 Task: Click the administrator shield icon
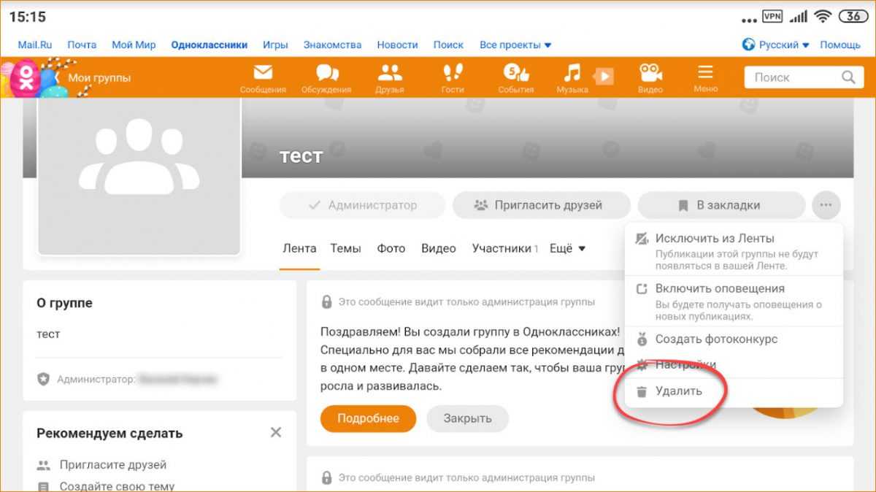[x=43, y=380]
